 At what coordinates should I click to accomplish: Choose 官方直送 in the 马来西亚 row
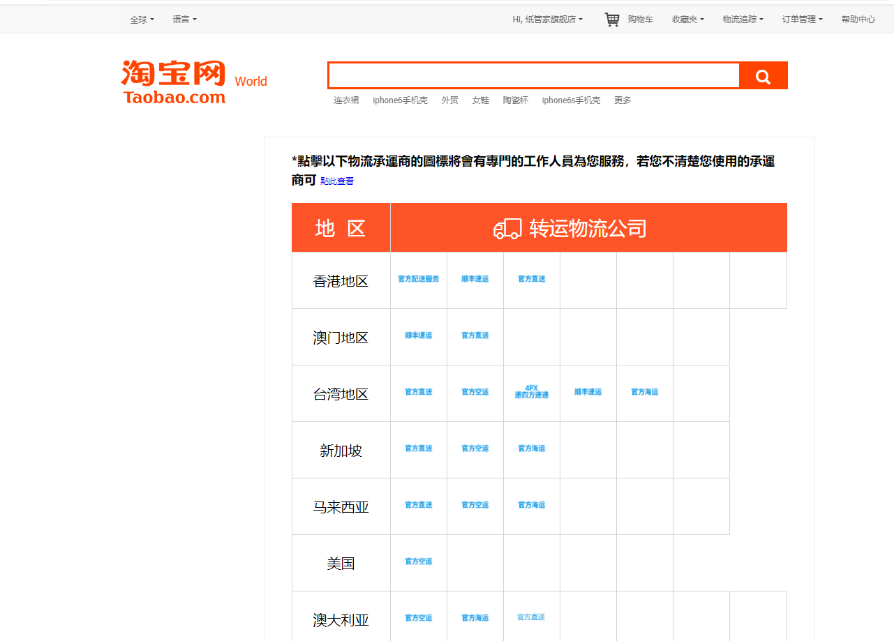click(x=419, y=505)
